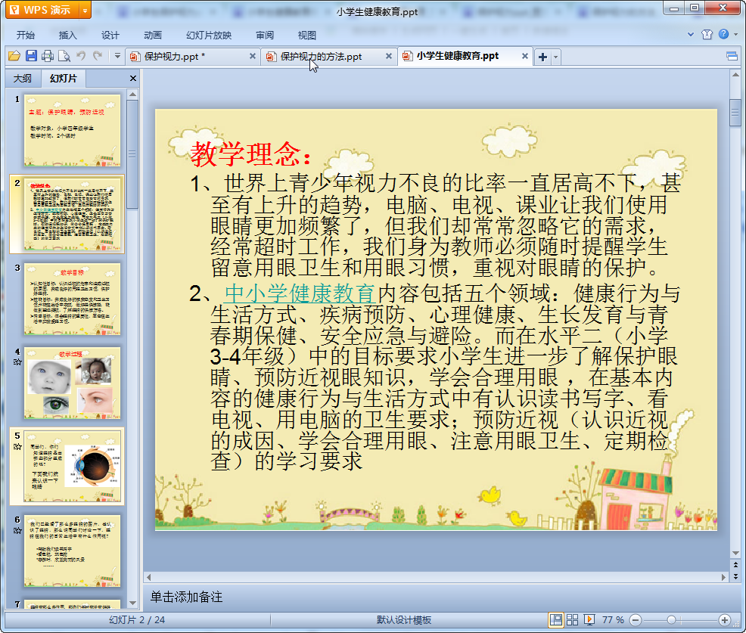
Task: Click the 单击添加备注 notes field
Action: coord(186,597)
